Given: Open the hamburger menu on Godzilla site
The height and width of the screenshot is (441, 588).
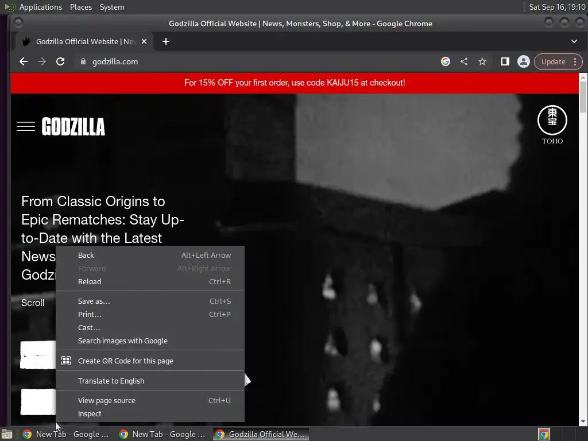Looking at the screenshot, I should click(x=26, y=126).
